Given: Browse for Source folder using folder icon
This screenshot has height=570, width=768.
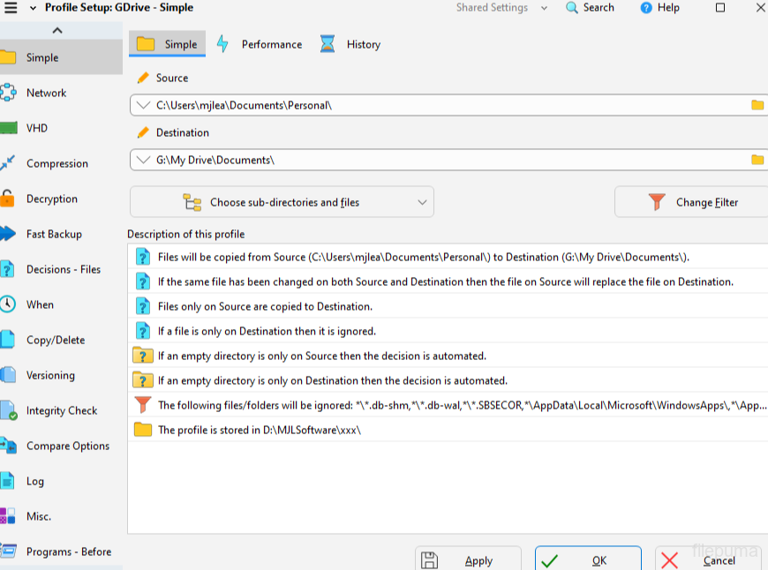Looking at the screenshot, I should (x=757, y=105).
